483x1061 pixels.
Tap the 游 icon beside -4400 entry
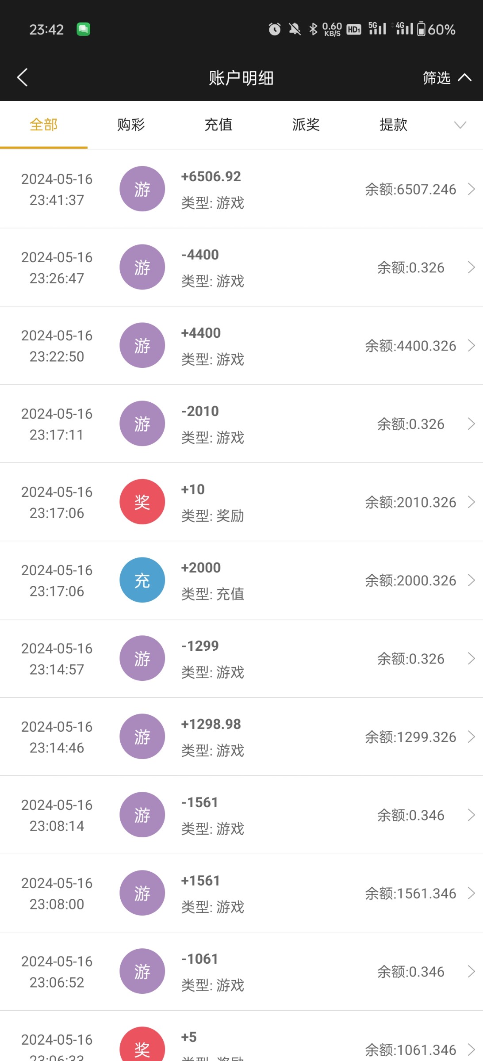[142, 267]
